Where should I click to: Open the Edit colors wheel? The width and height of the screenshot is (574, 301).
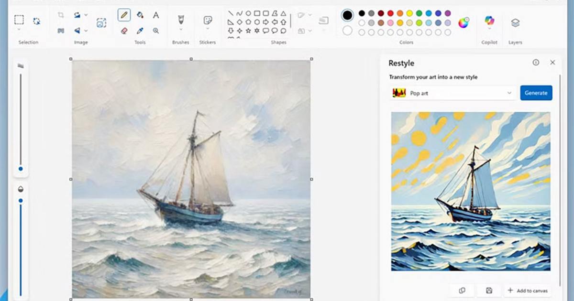pyautogui.click(x=464, y=22)
